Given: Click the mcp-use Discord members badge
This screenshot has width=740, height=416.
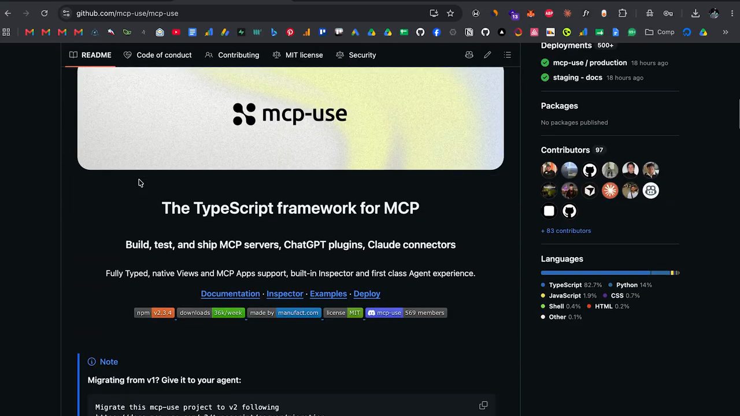Looking at the screenshot, I should pyautogui.click(x=406, y=313).
